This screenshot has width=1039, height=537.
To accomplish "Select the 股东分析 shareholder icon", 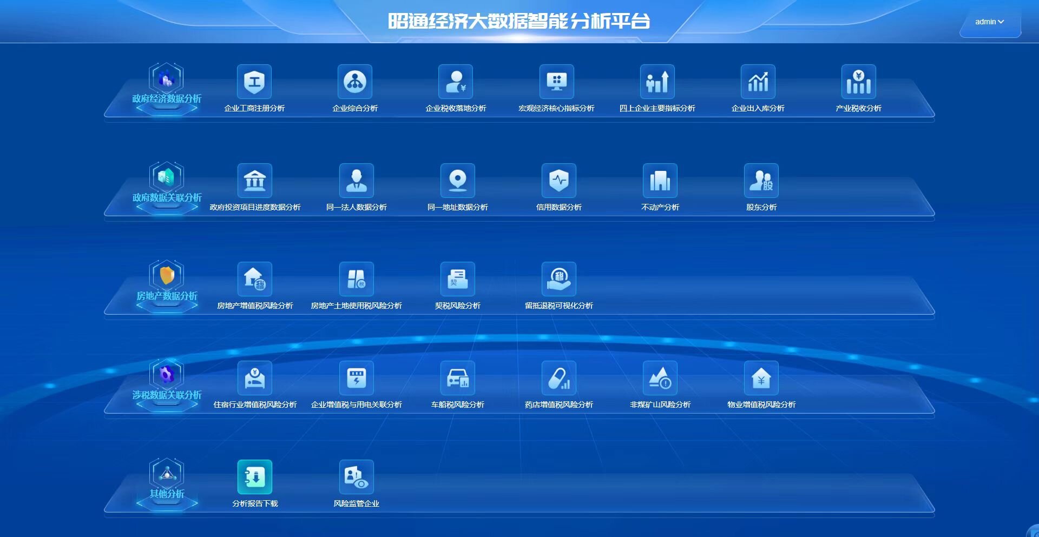I will (761, 181).
